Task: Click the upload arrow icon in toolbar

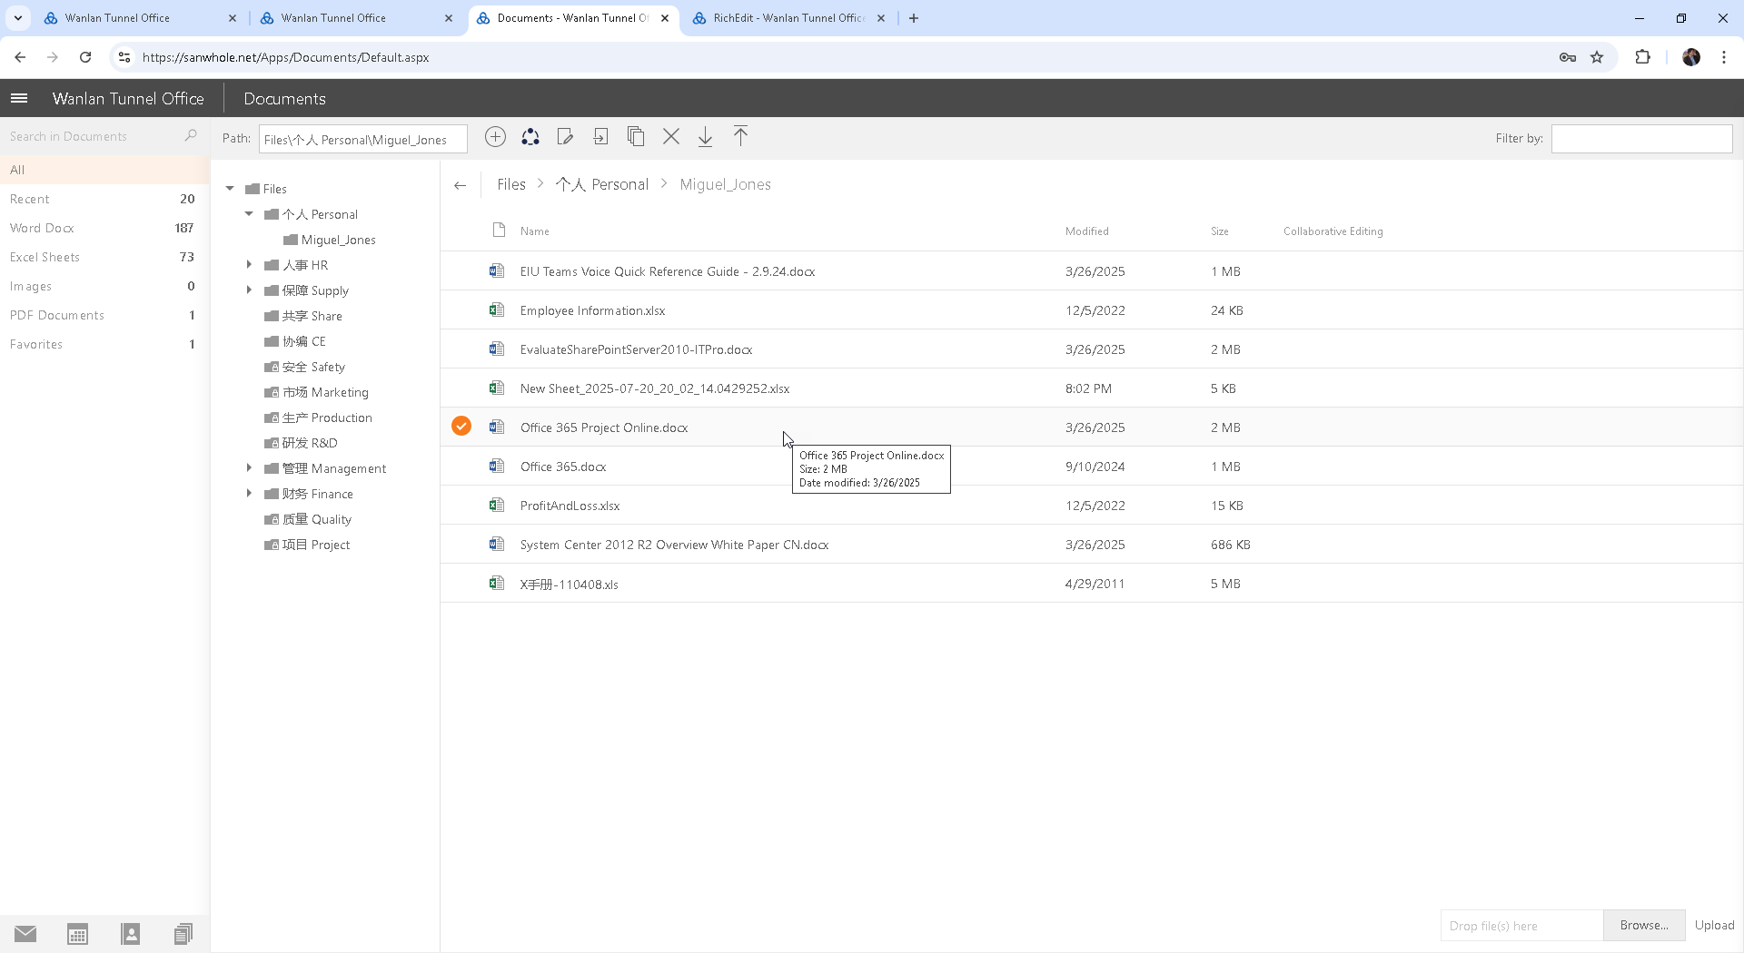Action: (740, 137)
